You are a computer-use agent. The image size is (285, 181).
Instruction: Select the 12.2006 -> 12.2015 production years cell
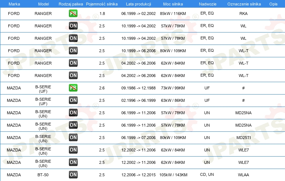(138, 175)
